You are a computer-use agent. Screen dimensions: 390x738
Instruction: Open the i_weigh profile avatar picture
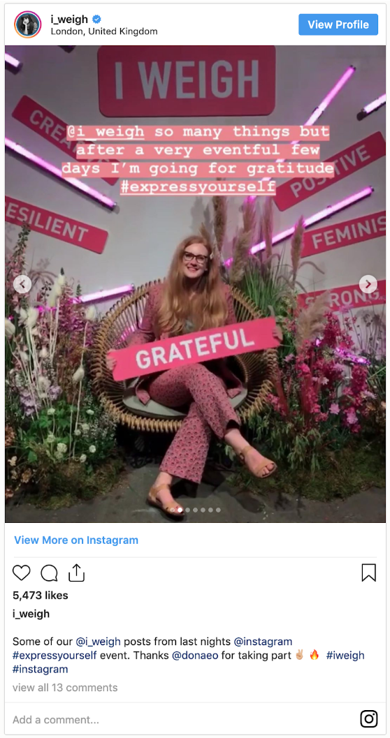pos(28,24)
